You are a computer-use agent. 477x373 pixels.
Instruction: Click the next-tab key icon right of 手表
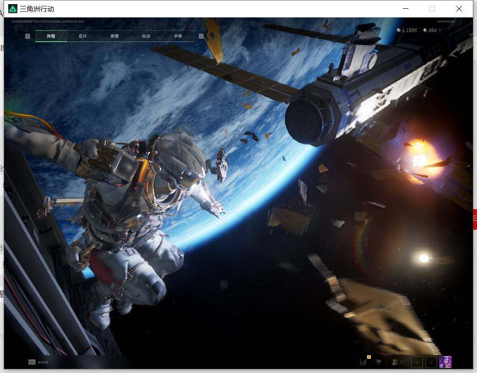201,36
